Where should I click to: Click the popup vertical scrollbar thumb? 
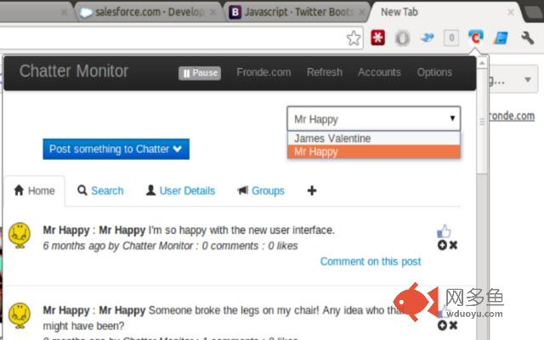482,121
